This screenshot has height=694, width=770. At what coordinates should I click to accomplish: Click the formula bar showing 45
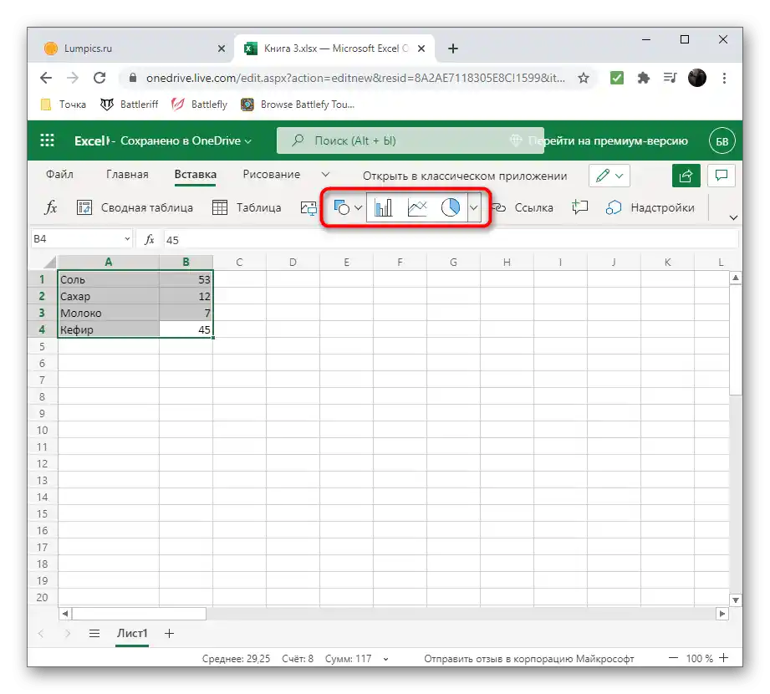coord(451,240)
